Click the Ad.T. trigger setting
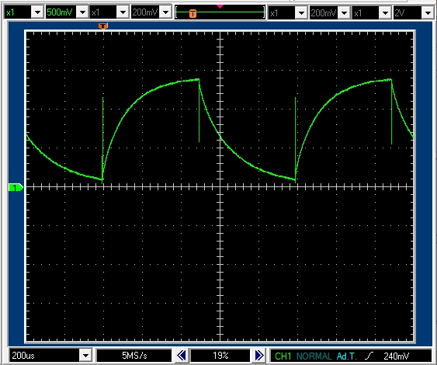The image size is (437, 365). click(x=346, y=356)
